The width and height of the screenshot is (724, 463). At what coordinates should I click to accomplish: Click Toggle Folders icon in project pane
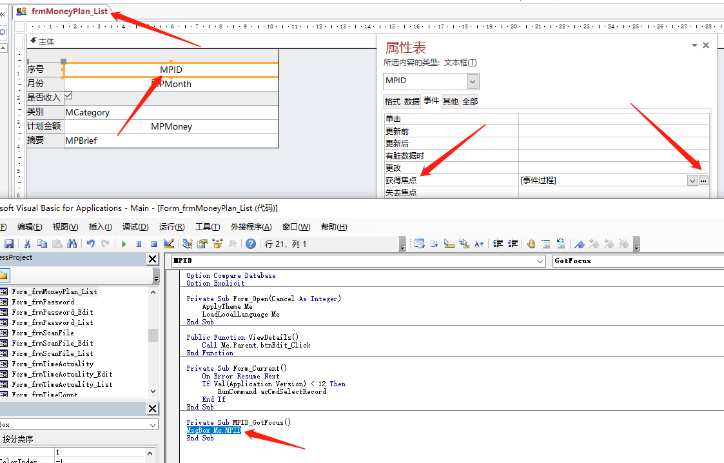pyautogui.click(x=4, y=276)
